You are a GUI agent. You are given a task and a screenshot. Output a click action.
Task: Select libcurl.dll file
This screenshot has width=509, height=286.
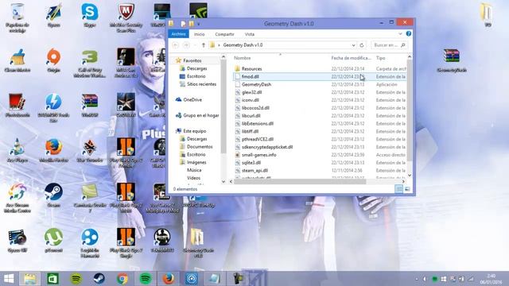pyautogui.click(x=251, y=116)
